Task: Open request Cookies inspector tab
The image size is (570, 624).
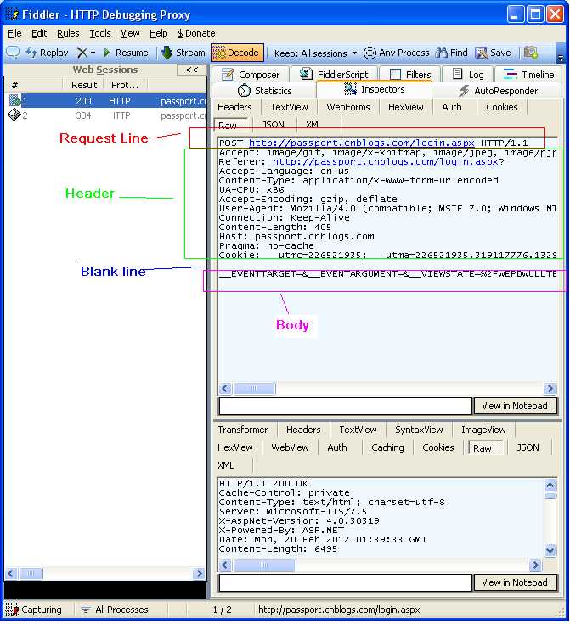Action: (x=502, y=107)
